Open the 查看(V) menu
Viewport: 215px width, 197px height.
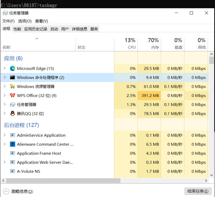41,21
